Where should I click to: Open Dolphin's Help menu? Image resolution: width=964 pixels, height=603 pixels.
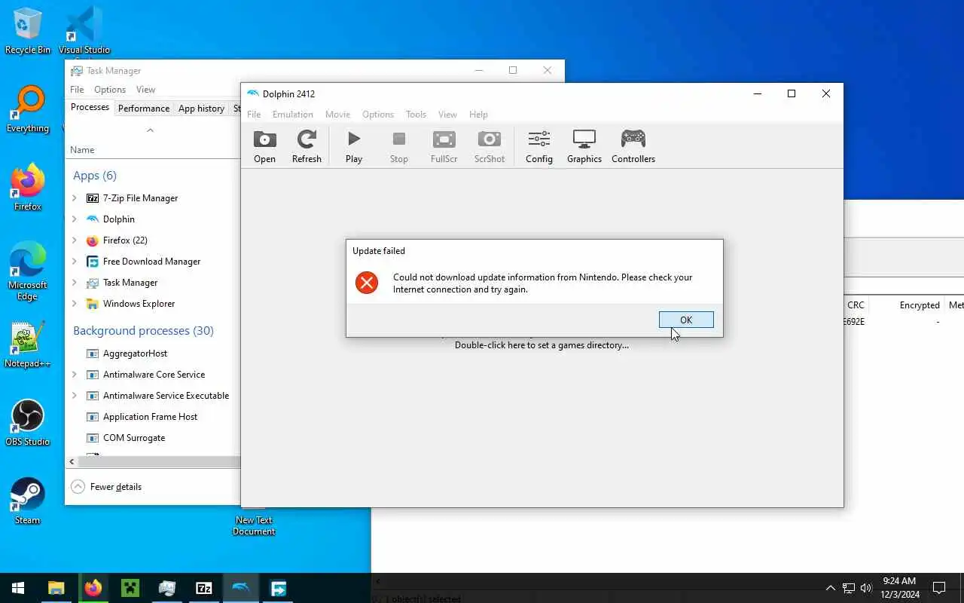478,115
